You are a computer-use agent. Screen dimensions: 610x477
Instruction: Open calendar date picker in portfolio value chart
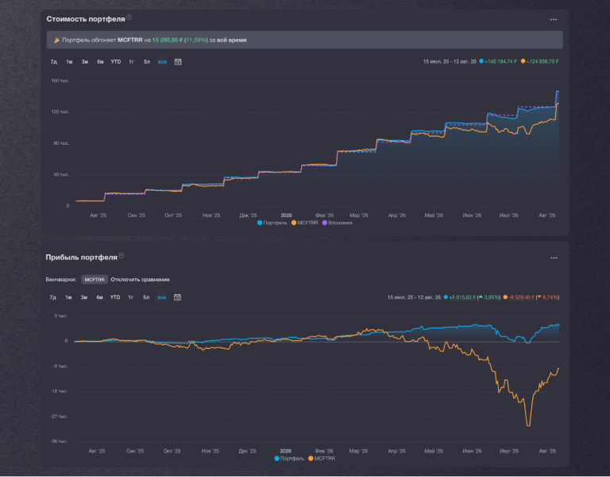(178, 62)
